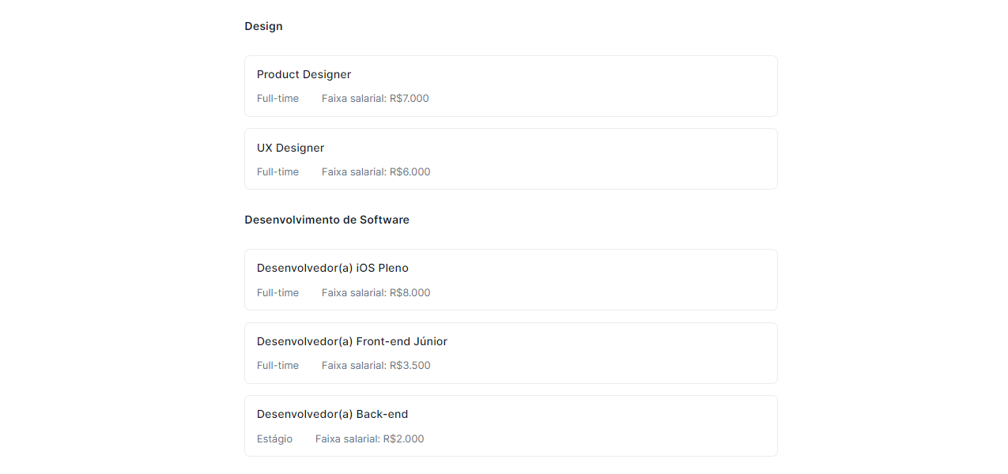Open the Product Designer job listing
This screenshot has height=474, width=1008.
511,85
